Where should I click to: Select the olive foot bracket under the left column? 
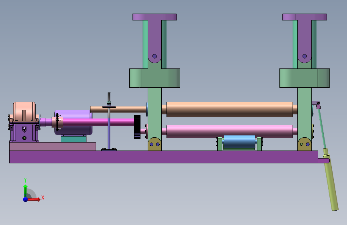click(154, 144)
